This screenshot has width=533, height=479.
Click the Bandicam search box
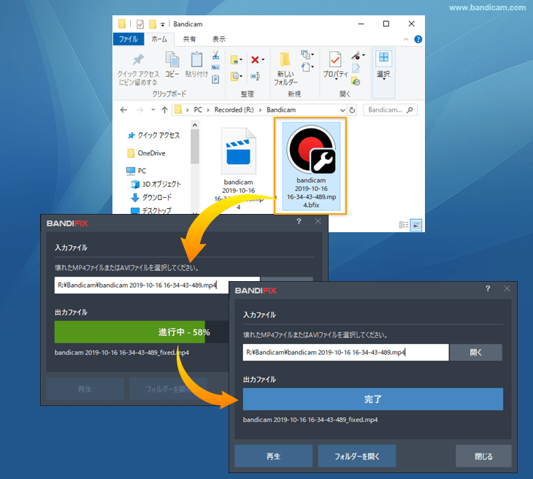tap(390, 110)
